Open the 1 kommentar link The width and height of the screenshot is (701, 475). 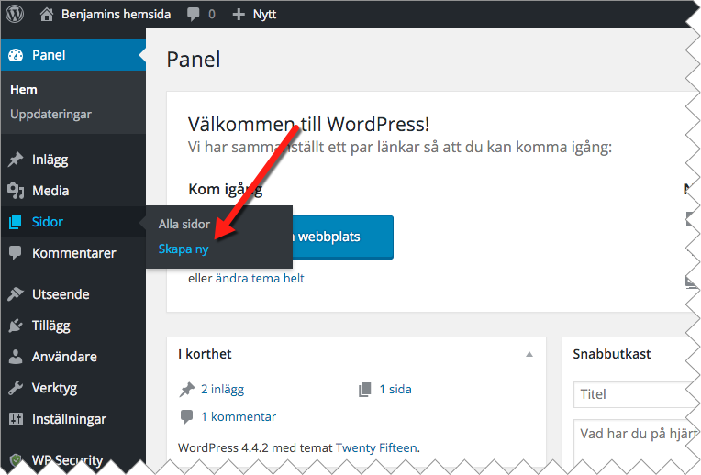[239, 417]
